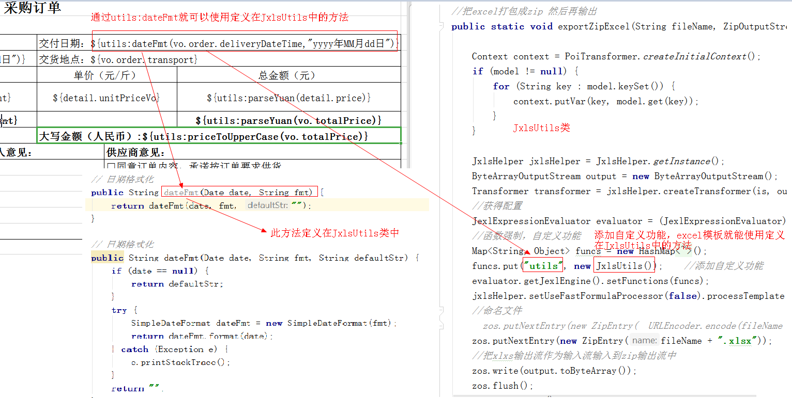Place cursor on 'if (model != null)' line
The height and width of the screenshot is (398, 792).
[525, 71]
